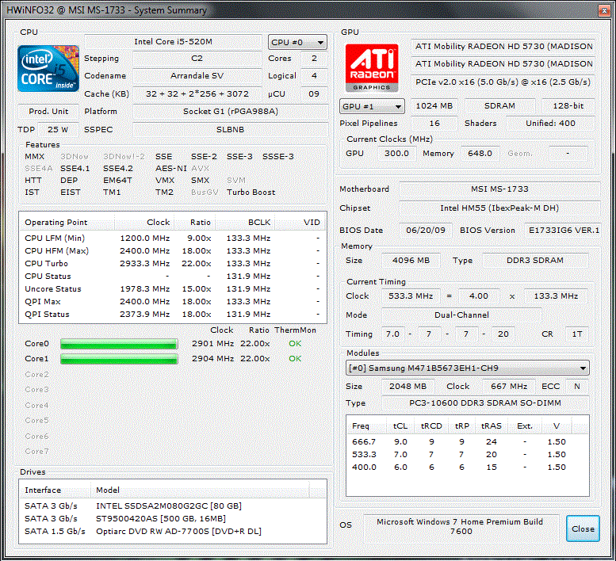The image size is (616, 561).
Task: Click the Core0 usage progress bar
Action: pos(119,344)
